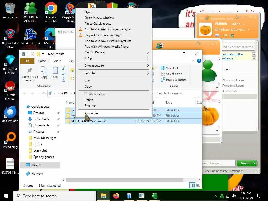Open Bejeweled 2 Deluxe shortcut
The image size is (268, 201).
click(10, 38)
